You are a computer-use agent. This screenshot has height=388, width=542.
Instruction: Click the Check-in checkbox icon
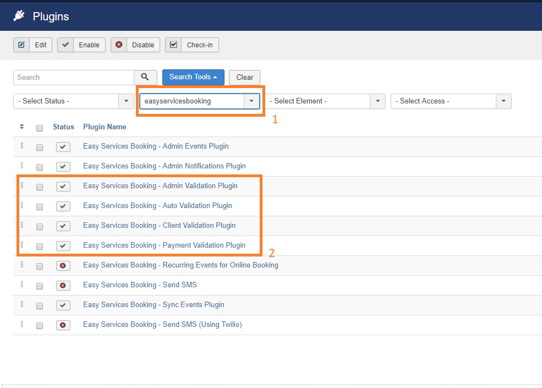[x=173, y=45]
